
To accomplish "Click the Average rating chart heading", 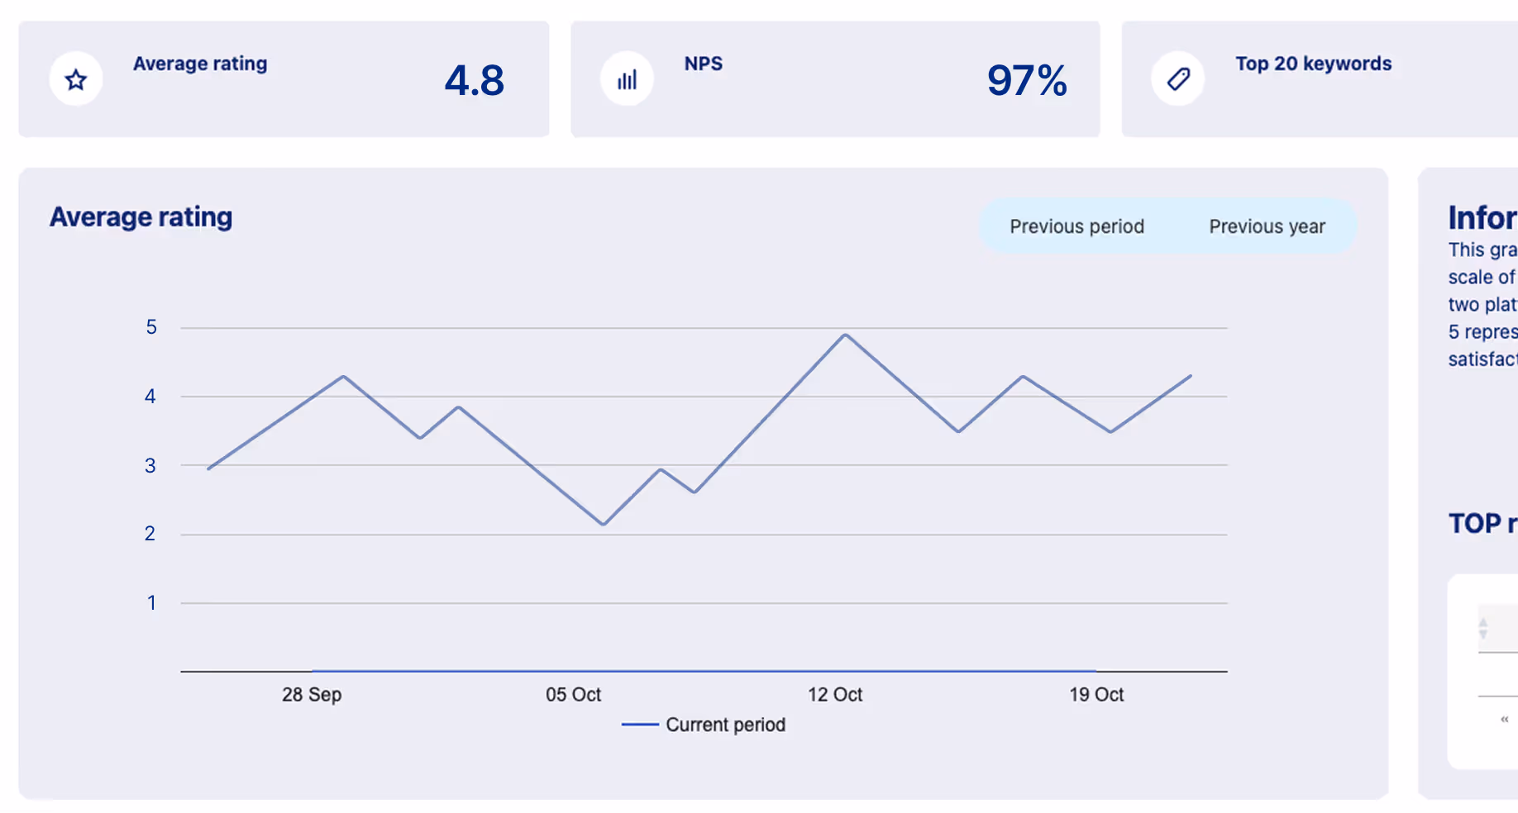I will (x=141, y=216).
